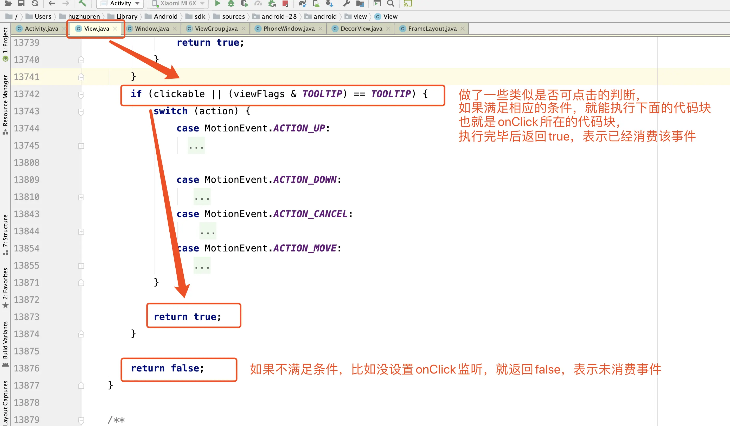This screenshot has height=426, width=730.
Task: Collapse the switch block at line 13743
Action: point(81,111)
